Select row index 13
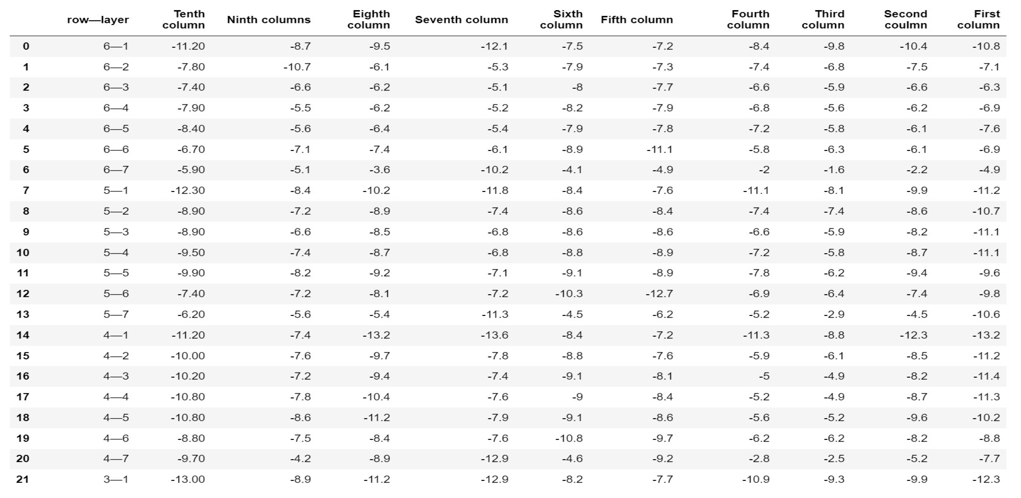 [23, 314]
